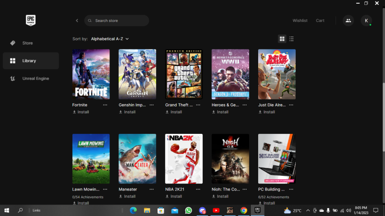Go back with the left arrow
385x216 pixels.
point(77,21)
